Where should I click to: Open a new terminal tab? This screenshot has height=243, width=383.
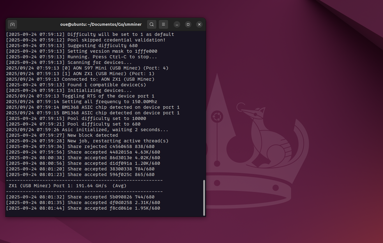click(x=12, y=24)
